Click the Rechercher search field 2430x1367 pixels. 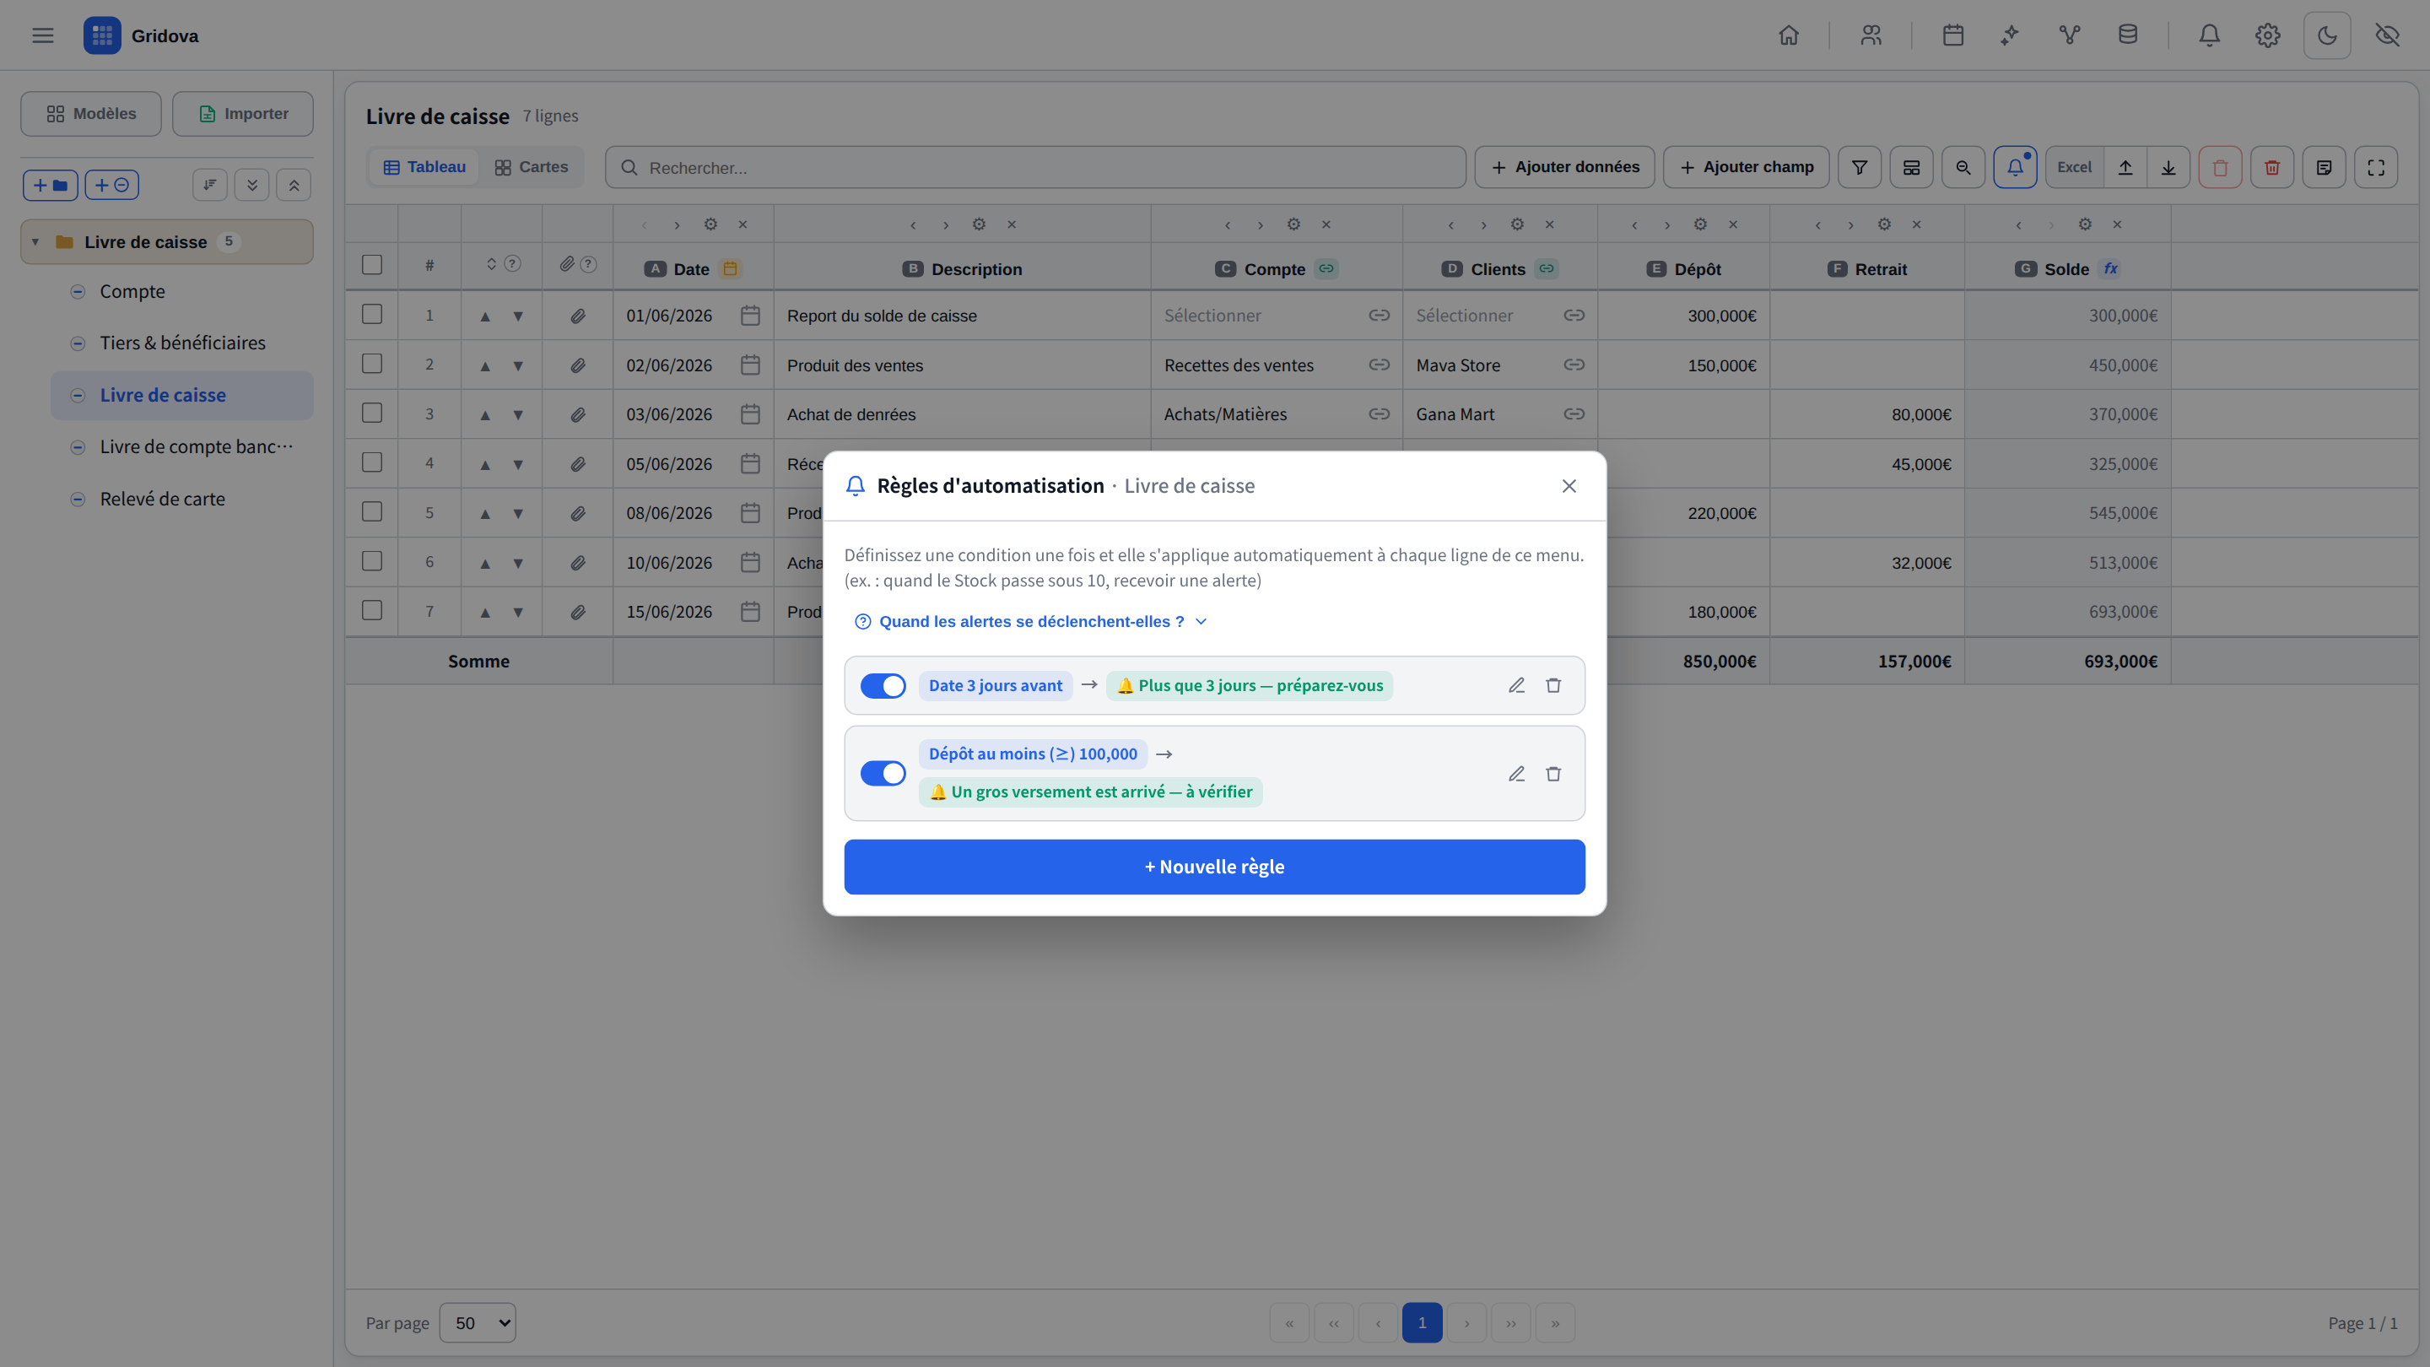click(x=1036, y=167)
